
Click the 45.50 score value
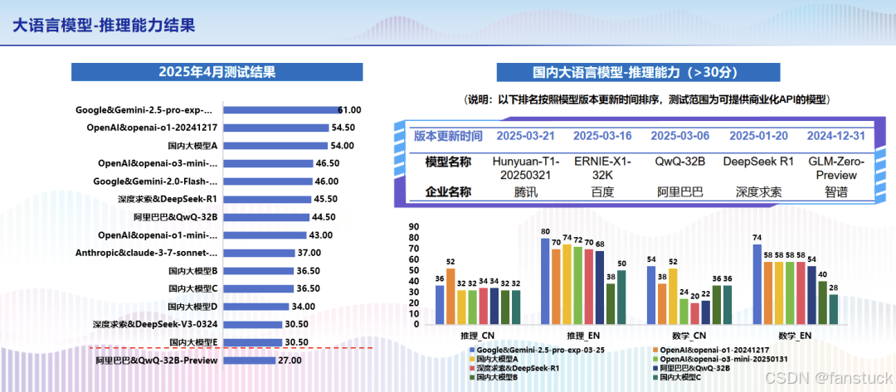[x=325, y=199]
